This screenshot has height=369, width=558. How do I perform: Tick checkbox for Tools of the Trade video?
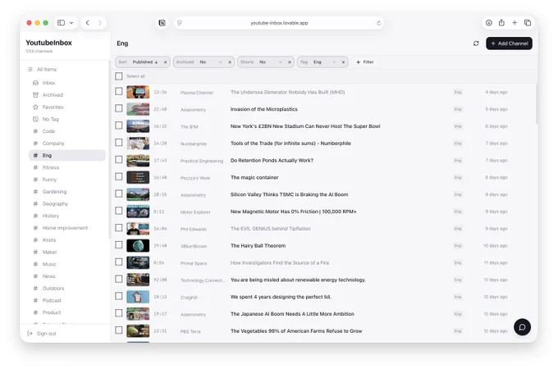[119, 143]
